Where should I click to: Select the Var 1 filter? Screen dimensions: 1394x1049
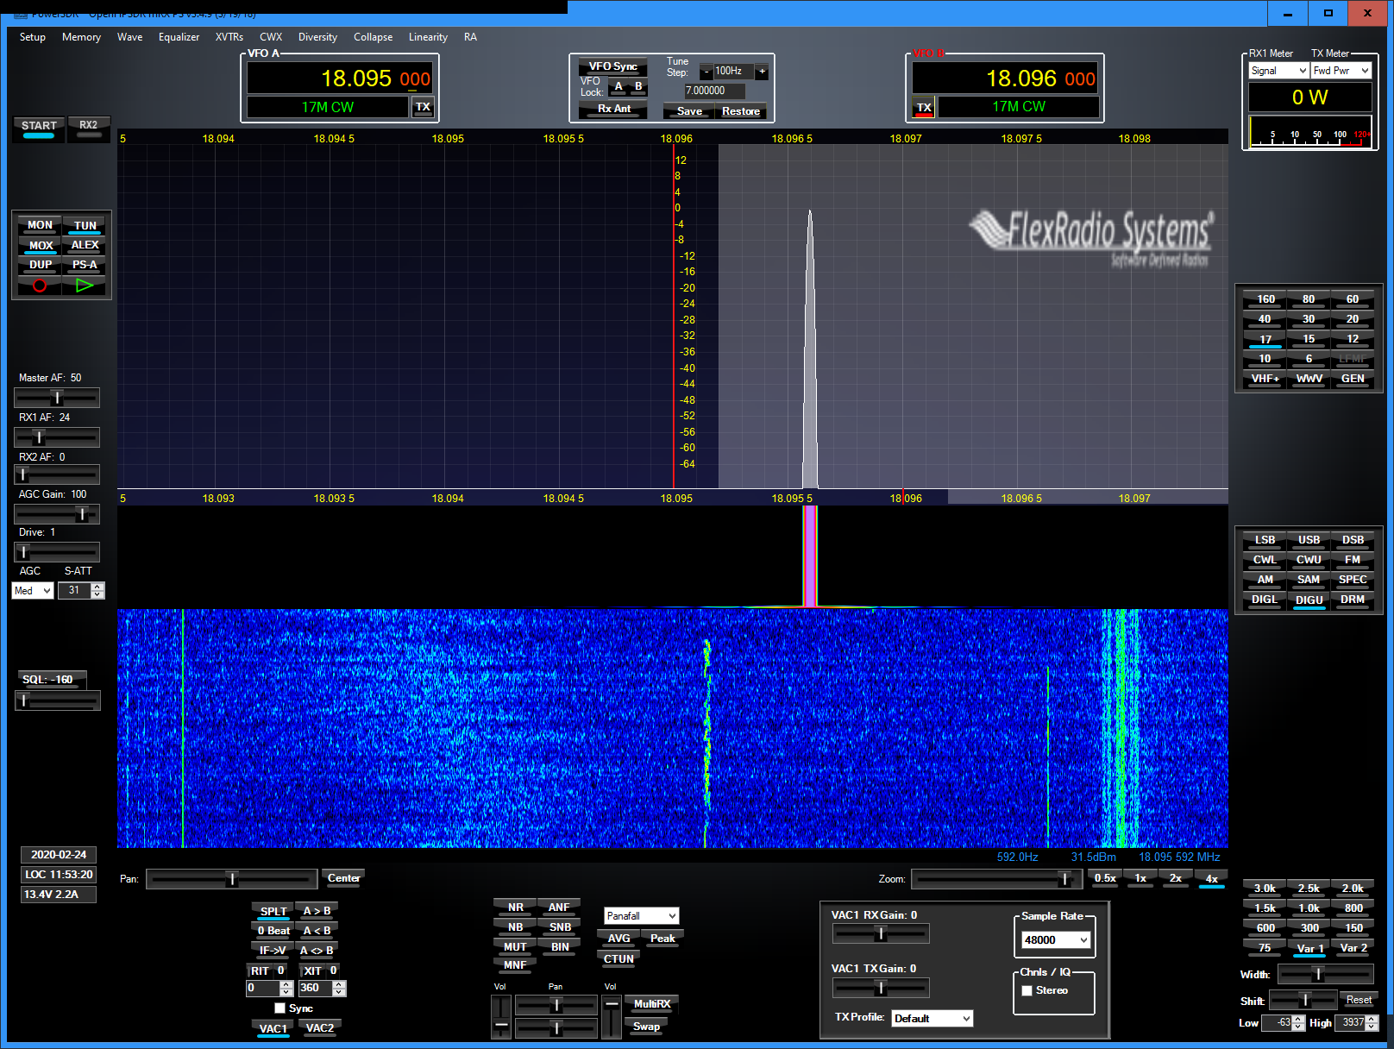pyautogui.click(x=1309, y=948)
